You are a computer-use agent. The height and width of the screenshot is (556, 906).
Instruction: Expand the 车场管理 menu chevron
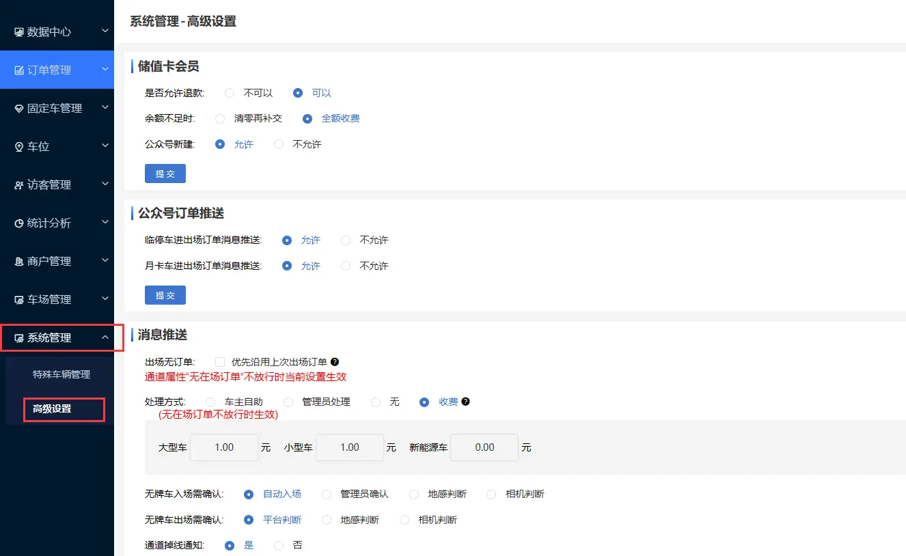pos(105,299)
